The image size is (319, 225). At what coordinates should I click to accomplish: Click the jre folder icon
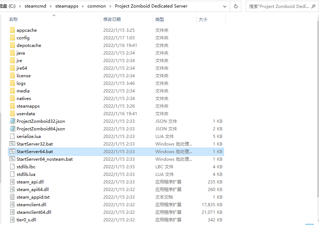pyautogui.click(x=12, y=60)
